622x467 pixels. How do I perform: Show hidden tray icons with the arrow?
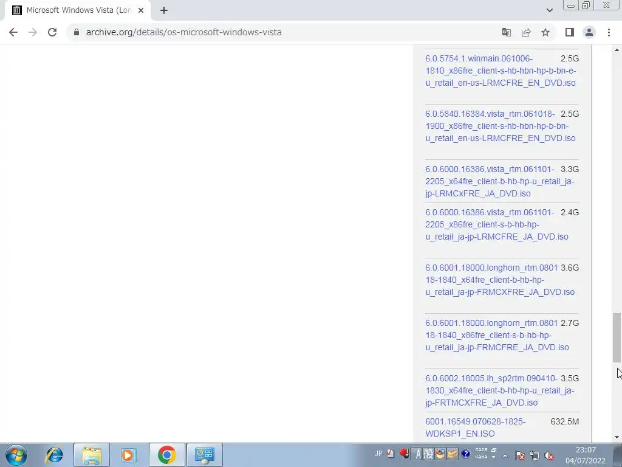tap(505, 455)
